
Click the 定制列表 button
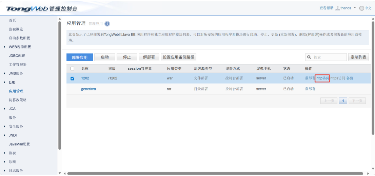click(x=359, y=57)
